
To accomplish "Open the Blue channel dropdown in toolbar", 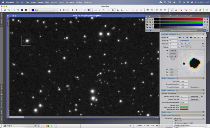I will coord(43,10).
